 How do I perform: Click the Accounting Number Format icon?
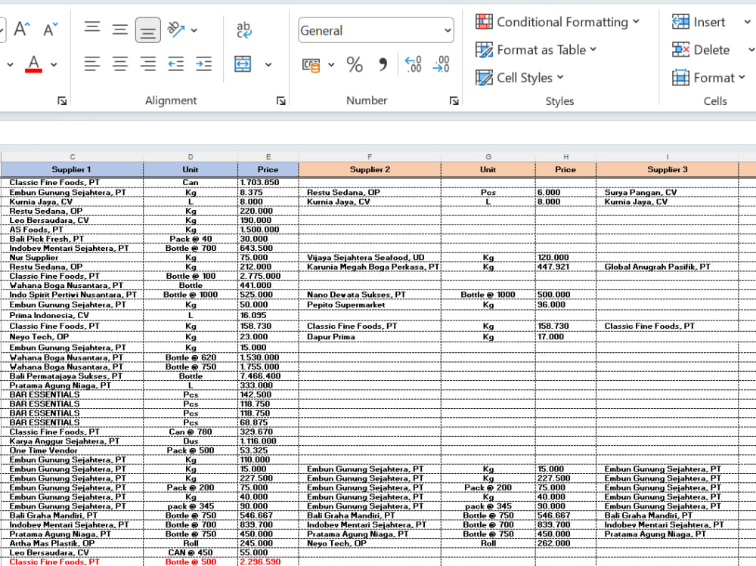pyautogui.click(x=311, y=64)
